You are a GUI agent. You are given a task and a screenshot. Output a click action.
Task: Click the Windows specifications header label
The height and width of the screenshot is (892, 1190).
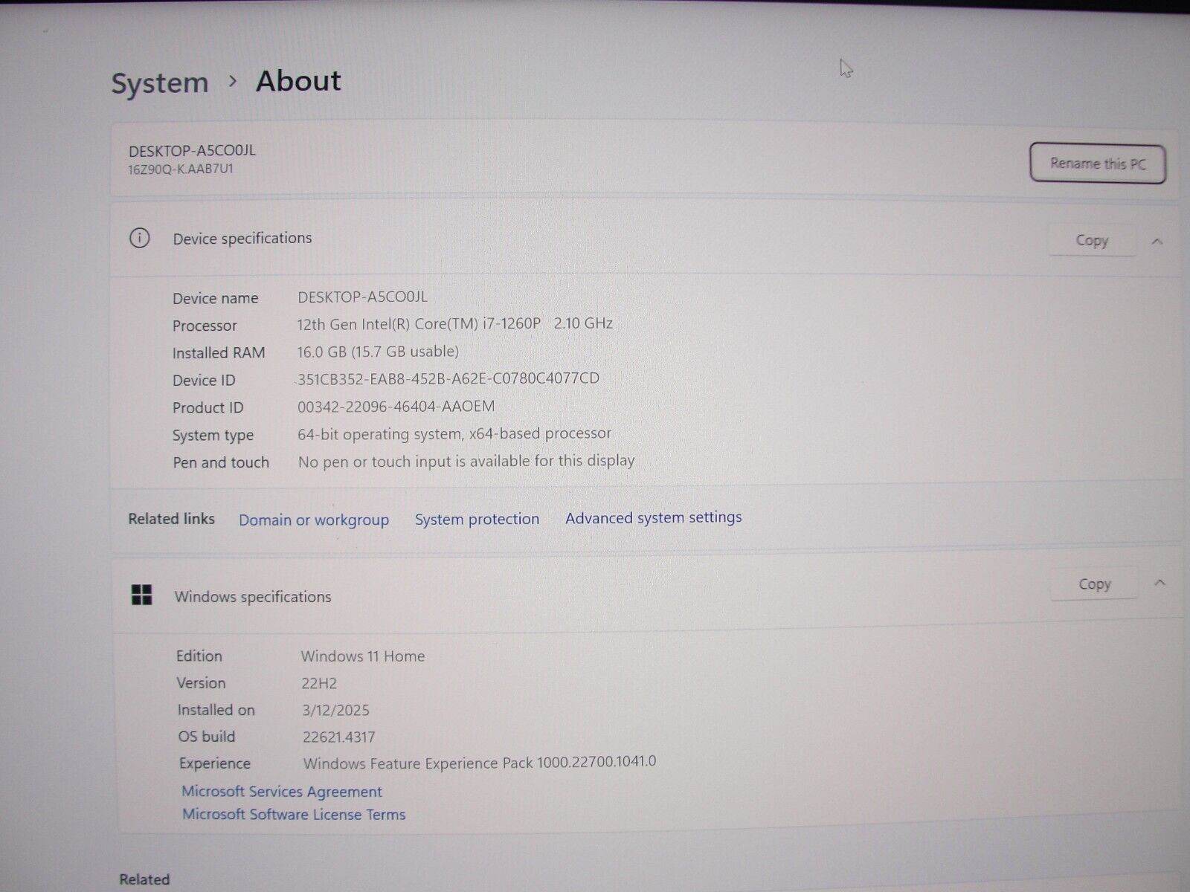[253, 597]
